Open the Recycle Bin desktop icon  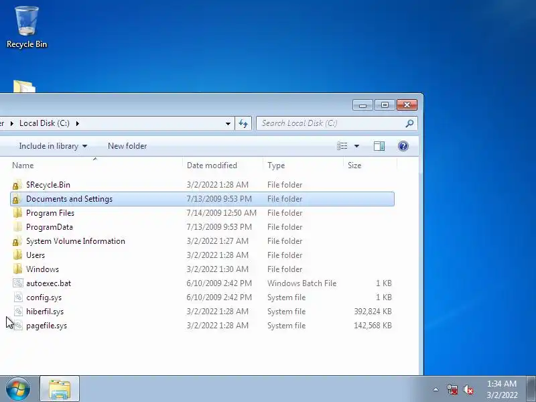click(x=27, y=27)
